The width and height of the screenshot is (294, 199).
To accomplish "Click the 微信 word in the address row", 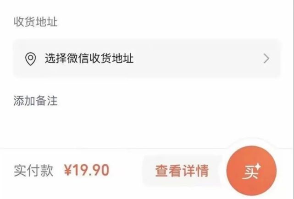I will (x=78, y=58).
